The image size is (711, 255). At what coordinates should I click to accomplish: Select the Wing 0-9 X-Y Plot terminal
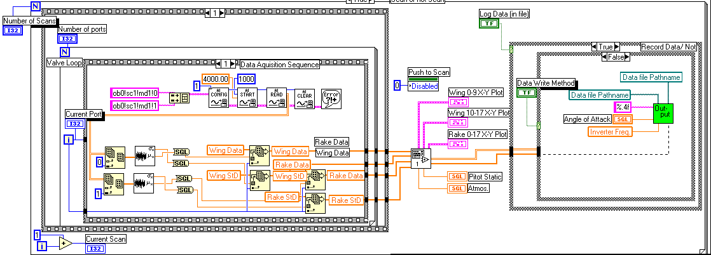click(459, 101)
